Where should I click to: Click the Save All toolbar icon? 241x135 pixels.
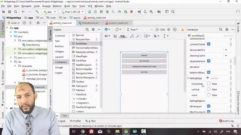(x=9, y=12)
